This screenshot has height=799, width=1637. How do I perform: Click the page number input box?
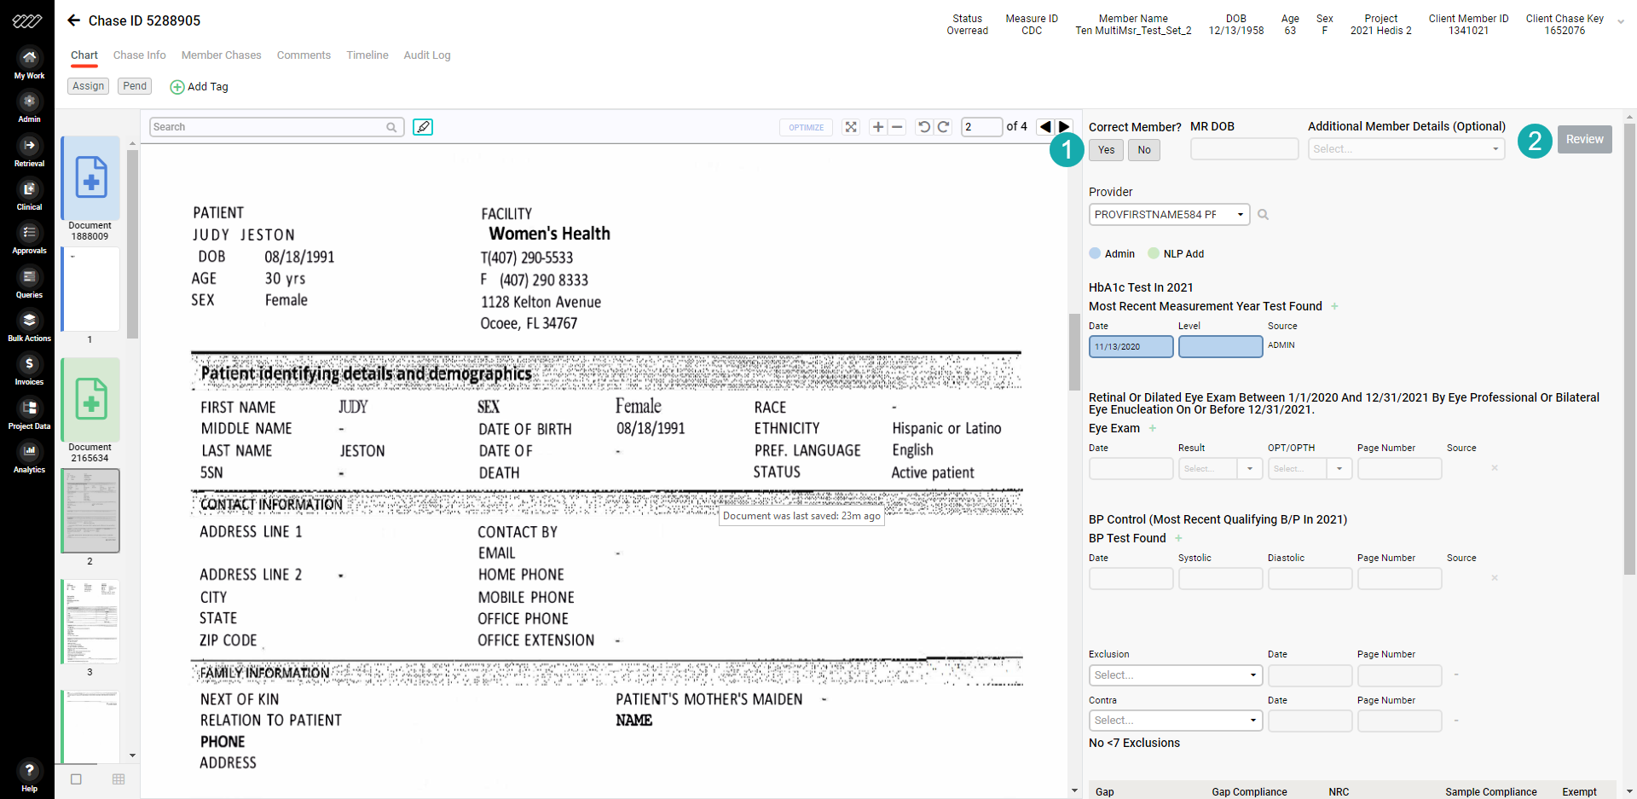[981, 127]
